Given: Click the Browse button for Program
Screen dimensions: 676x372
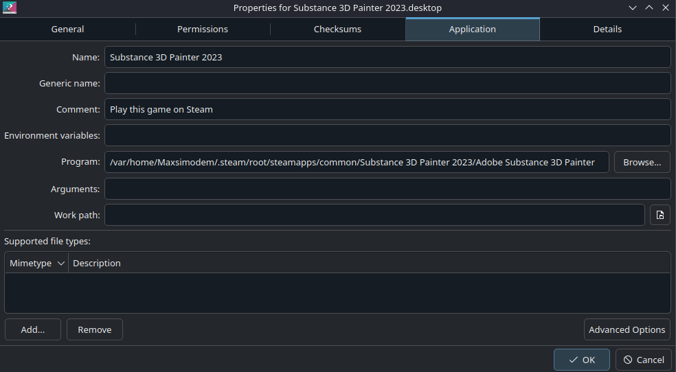Looking at the screenshot, I should (642, 162).
